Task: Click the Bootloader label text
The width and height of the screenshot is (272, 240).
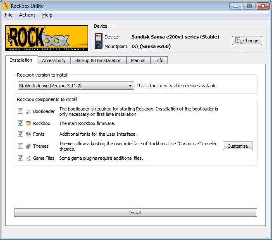Action: [44, 111]
